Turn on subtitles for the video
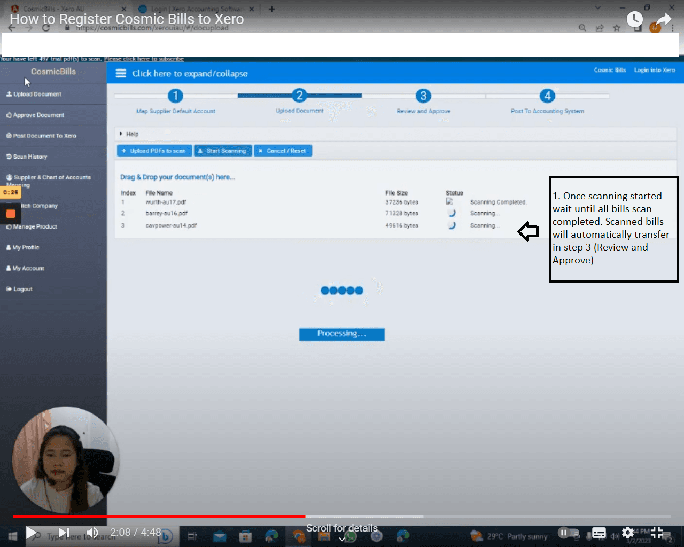684x547 pixels. [599, 533]
